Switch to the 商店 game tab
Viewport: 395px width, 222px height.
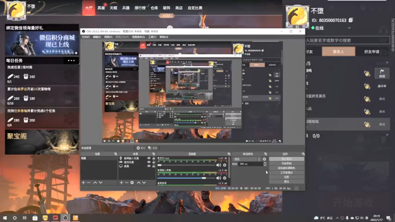coord(179,8)
